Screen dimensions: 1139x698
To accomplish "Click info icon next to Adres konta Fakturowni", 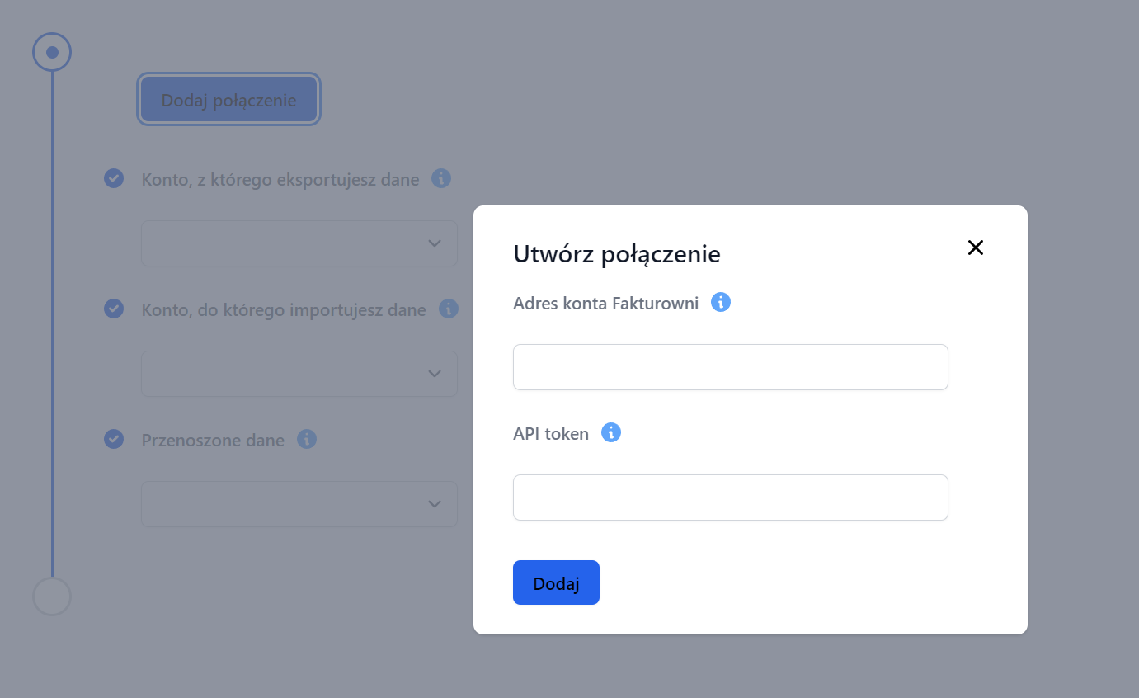I will 721,303.
